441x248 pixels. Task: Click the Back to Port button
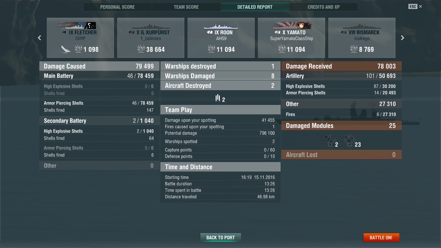click(x=221, y=238)
